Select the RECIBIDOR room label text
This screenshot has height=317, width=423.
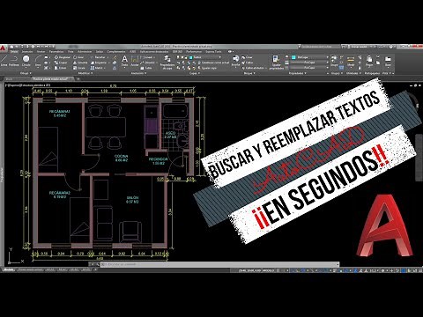158,159
